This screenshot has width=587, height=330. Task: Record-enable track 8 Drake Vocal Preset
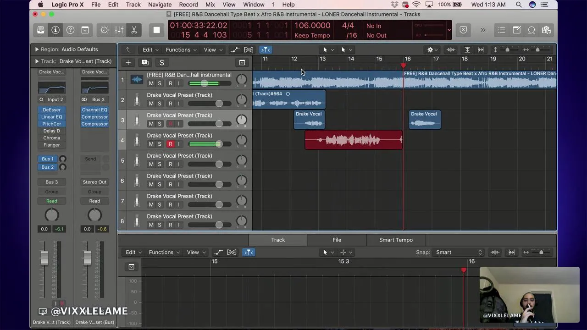tap(170, 225)
